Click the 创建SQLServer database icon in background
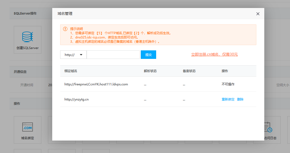Screen dimensions: 290x153 click(x=28, y=37)
